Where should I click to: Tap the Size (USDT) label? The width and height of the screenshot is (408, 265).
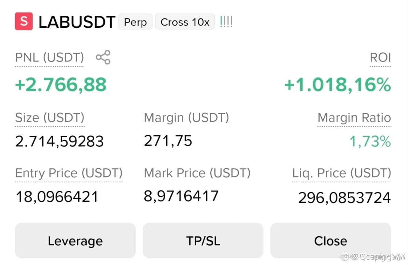coord(50,118)
